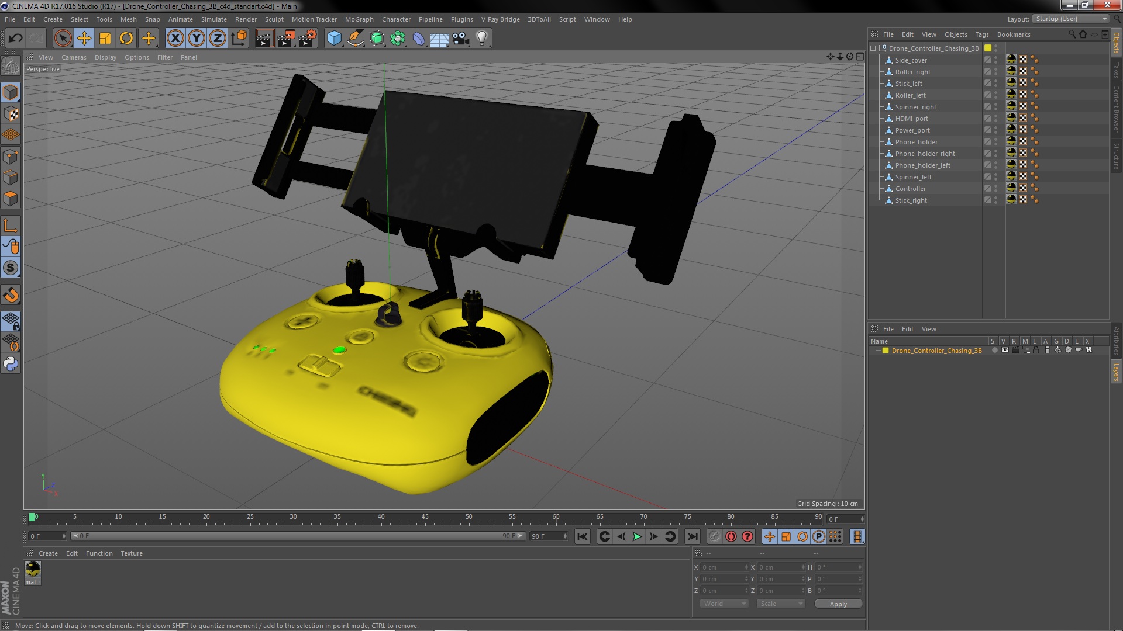1123x631 pixels.
Task: Add a Cube primitive object
Action: click(x=334, y=39)
